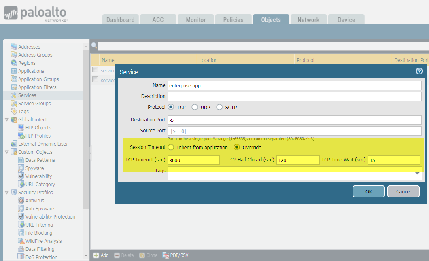Click the PDF/CSV export icon
This screenshot has height=261, width=429.
pyautogui.click(x=166, y=255)
